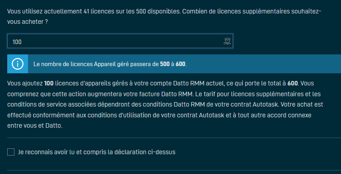Click the 'entre vous et Datto.' closing line
The width and height of the screenshot is (341, 174).
tap(35, 125)
